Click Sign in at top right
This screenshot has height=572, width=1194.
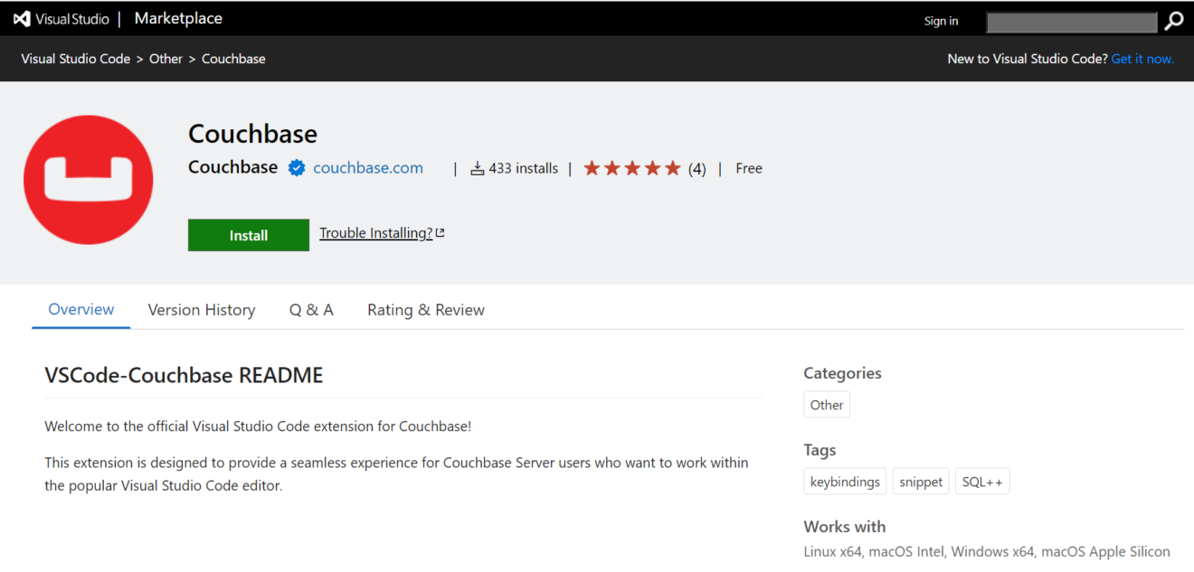tap(941, 20)
